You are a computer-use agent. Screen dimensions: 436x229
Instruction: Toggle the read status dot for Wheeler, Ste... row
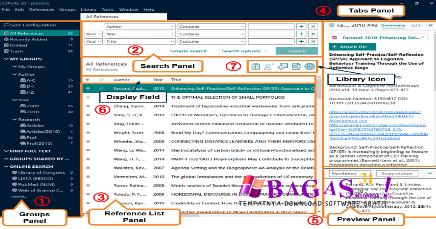tap(88, 141)
